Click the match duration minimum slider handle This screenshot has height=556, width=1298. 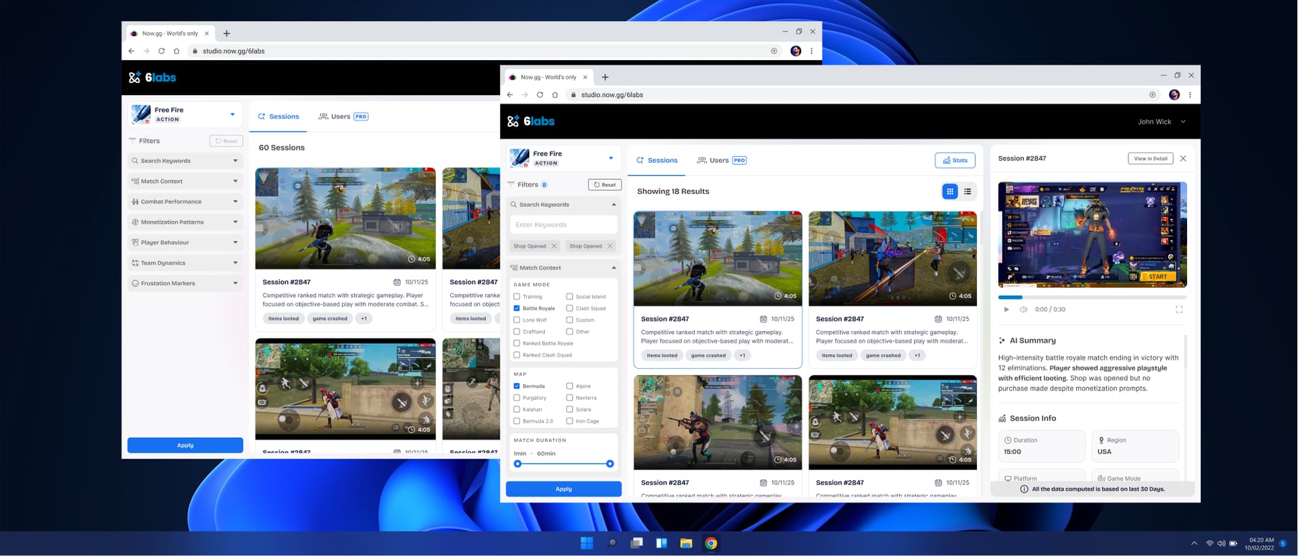click(518, 464)
